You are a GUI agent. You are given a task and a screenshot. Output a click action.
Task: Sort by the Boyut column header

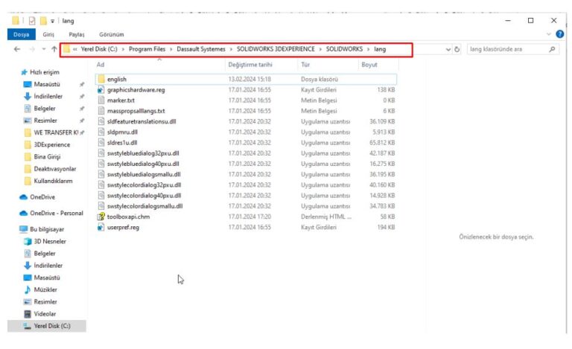coord(369,65)
